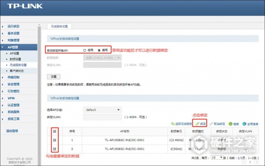Click the 返回无线服务 back arrow button
Viewport: 265px width, 166px height.
[182, 124]
